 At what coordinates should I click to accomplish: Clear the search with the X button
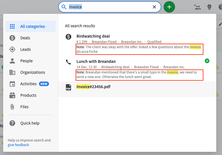pyautogui.click(x=154, y=7)
